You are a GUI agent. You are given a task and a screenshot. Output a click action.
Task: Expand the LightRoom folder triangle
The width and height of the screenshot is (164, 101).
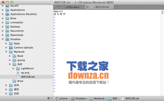[x=13, y=68]
